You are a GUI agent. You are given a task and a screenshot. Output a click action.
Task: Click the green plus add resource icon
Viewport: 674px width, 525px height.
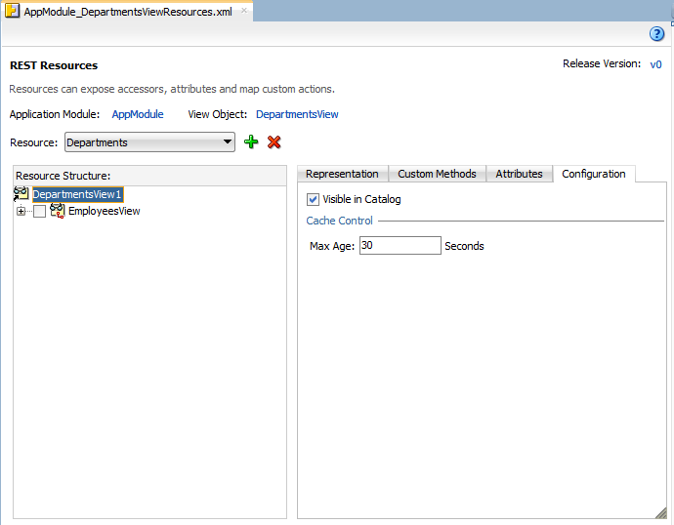[x=251, y=141]
